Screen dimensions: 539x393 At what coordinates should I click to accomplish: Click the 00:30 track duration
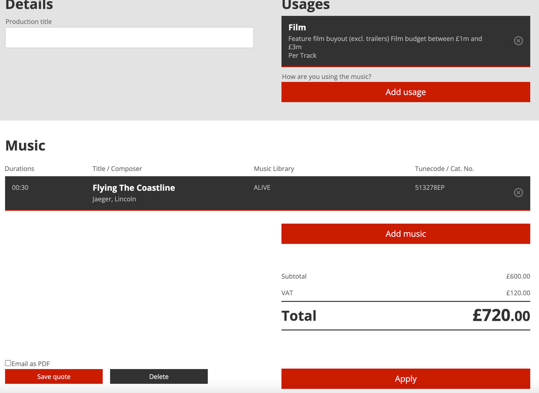(20, 188)
